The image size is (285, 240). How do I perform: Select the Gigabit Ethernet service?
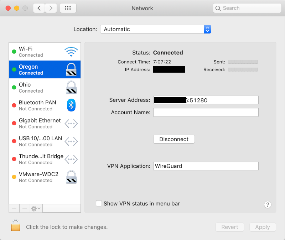[x=45, y=123]
